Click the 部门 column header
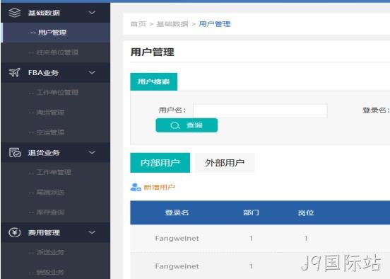This screenshot has height=279, width=390. pyautogui.click(x=251, y=212)
